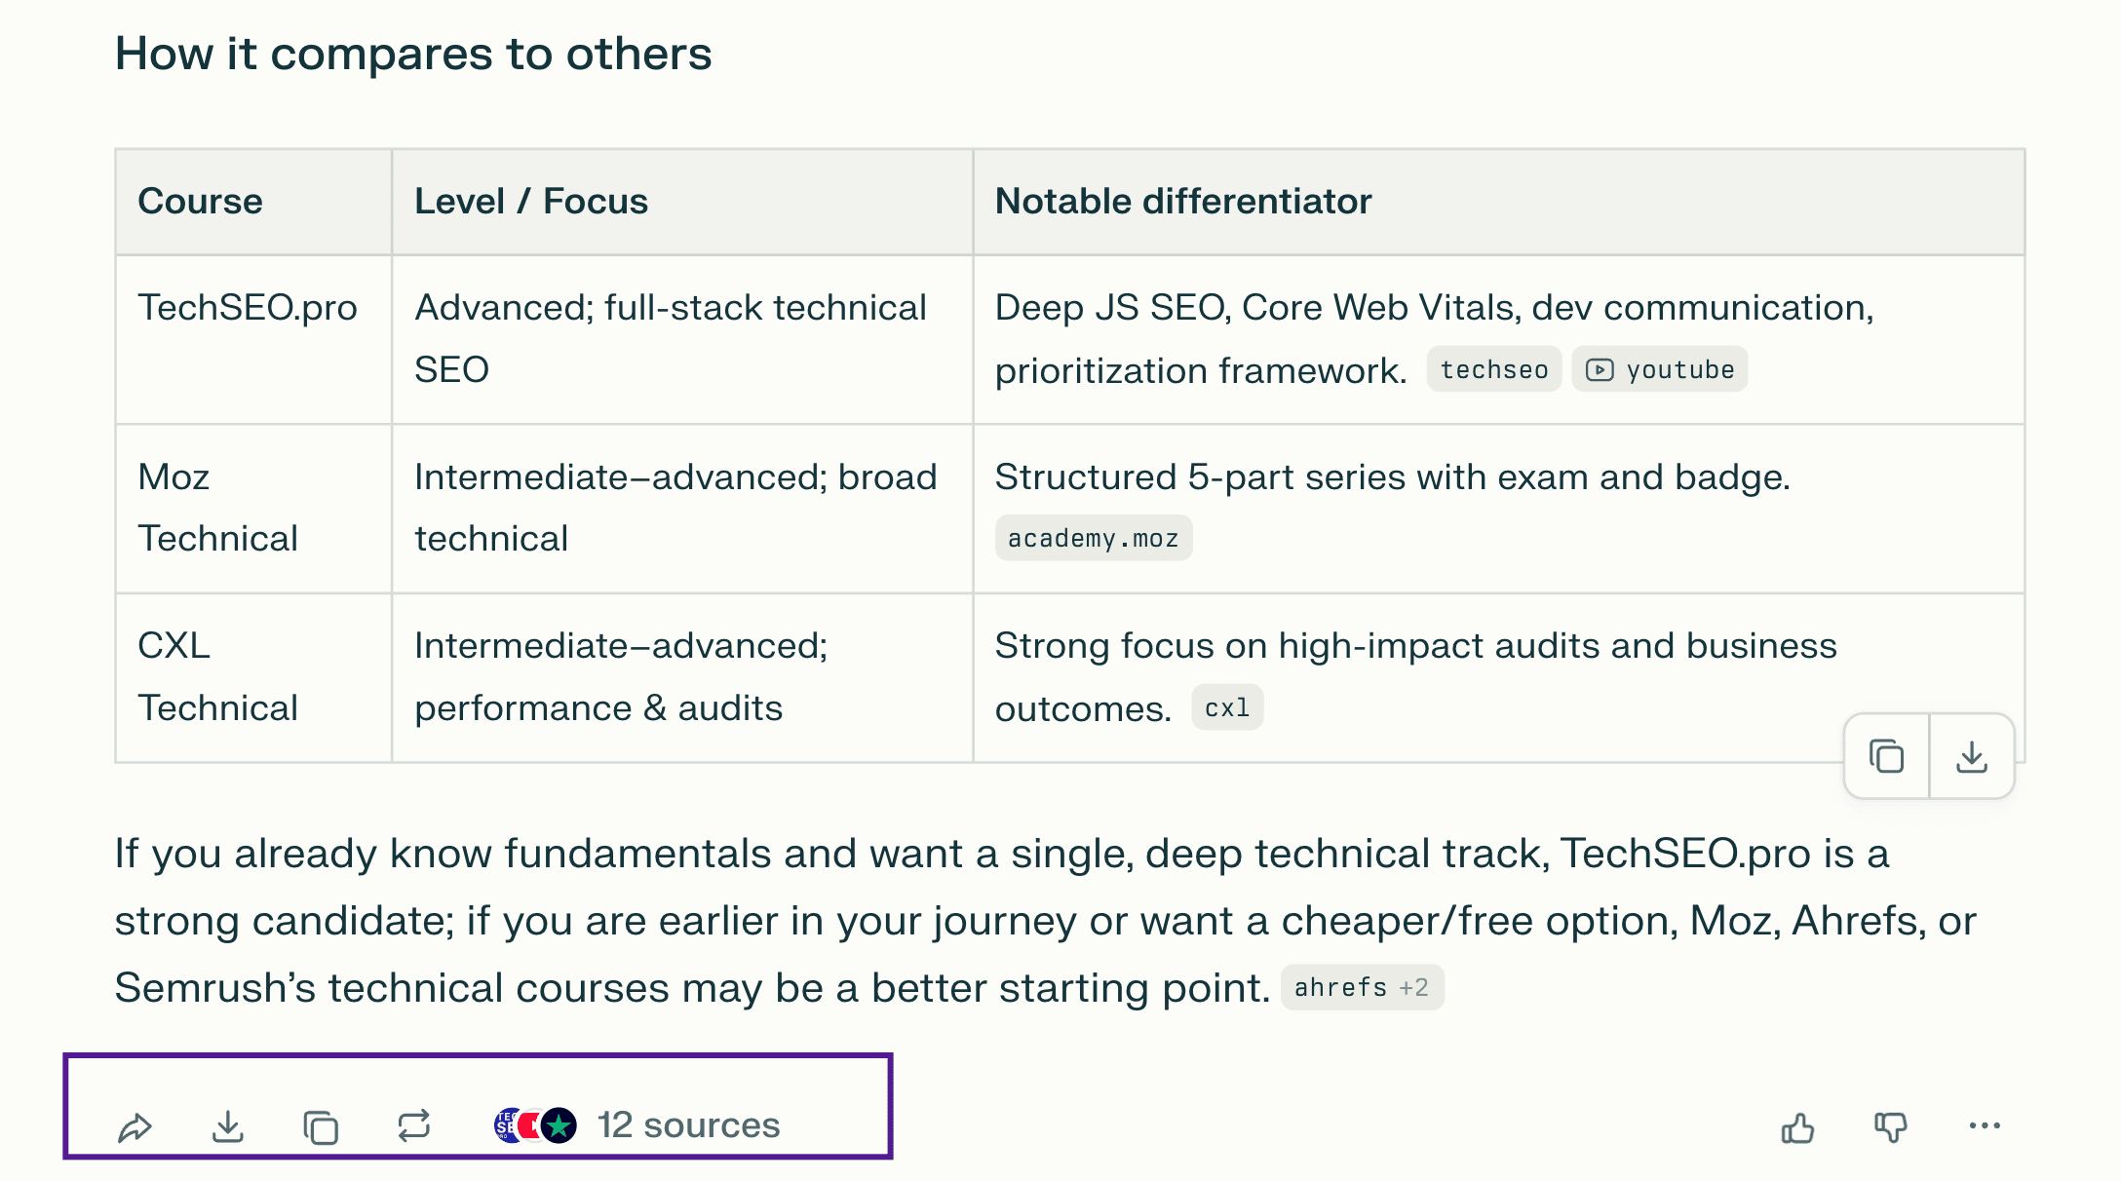
Task: Click the Course column header
Action: tap(200, 202)
